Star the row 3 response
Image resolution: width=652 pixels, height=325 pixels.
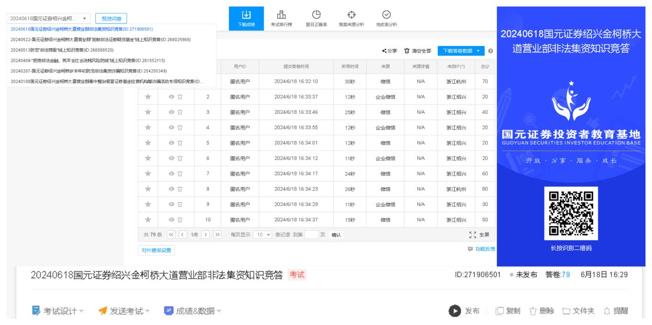point(148,112)
